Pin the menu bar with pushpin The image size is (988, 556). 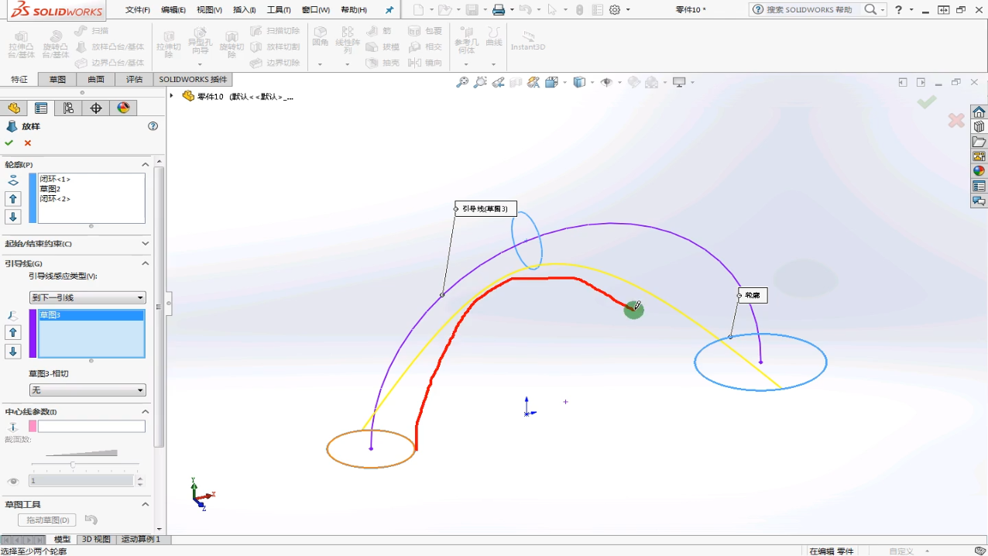pos(389,10)
